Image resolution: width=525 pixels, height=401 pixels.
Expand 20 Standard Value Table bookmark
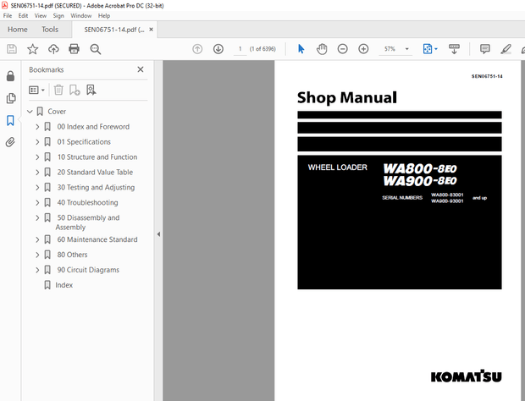click(37, 173)
